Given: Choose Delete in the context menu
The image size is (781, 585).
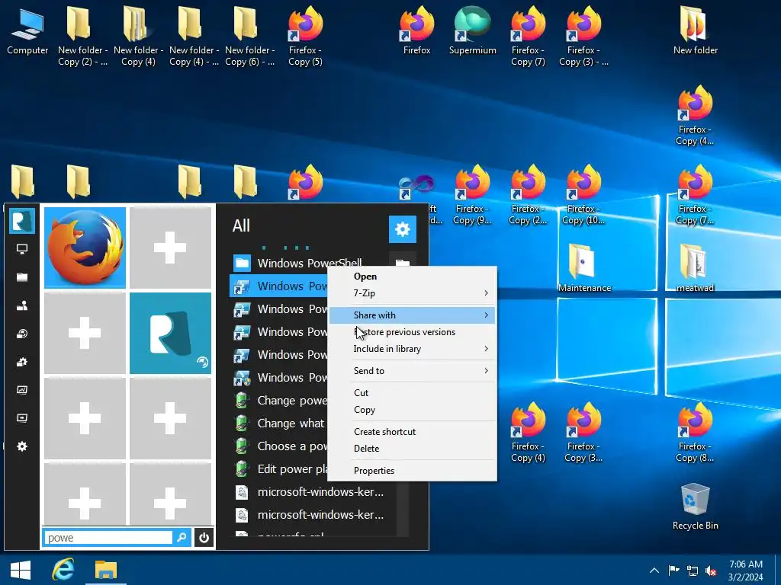Looking at the screenshot, I should pyautogui.click(x=413, y=449).
